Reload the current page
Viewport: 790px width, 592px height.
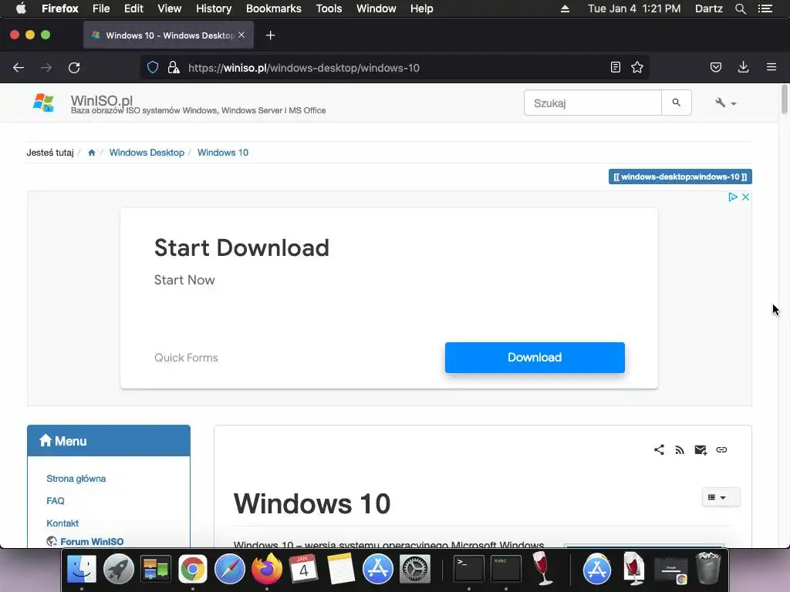(74, 68)
